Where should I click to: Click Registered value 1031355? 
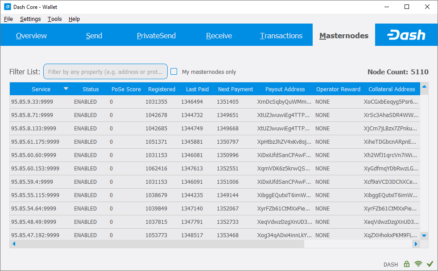click(x=156, y=102)
